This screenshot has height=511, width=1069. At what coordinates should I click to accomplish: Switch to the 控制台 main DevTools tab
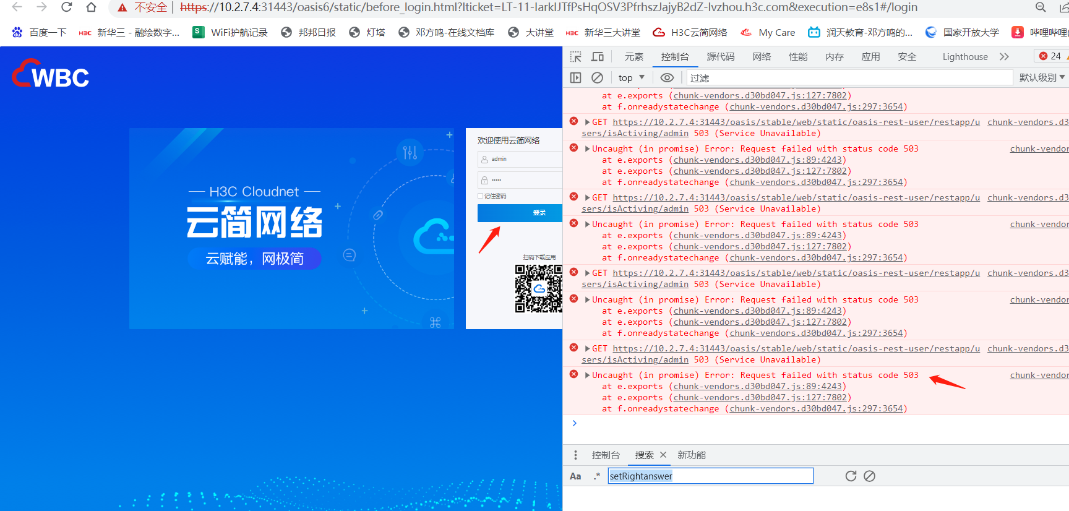click(675, 57)
